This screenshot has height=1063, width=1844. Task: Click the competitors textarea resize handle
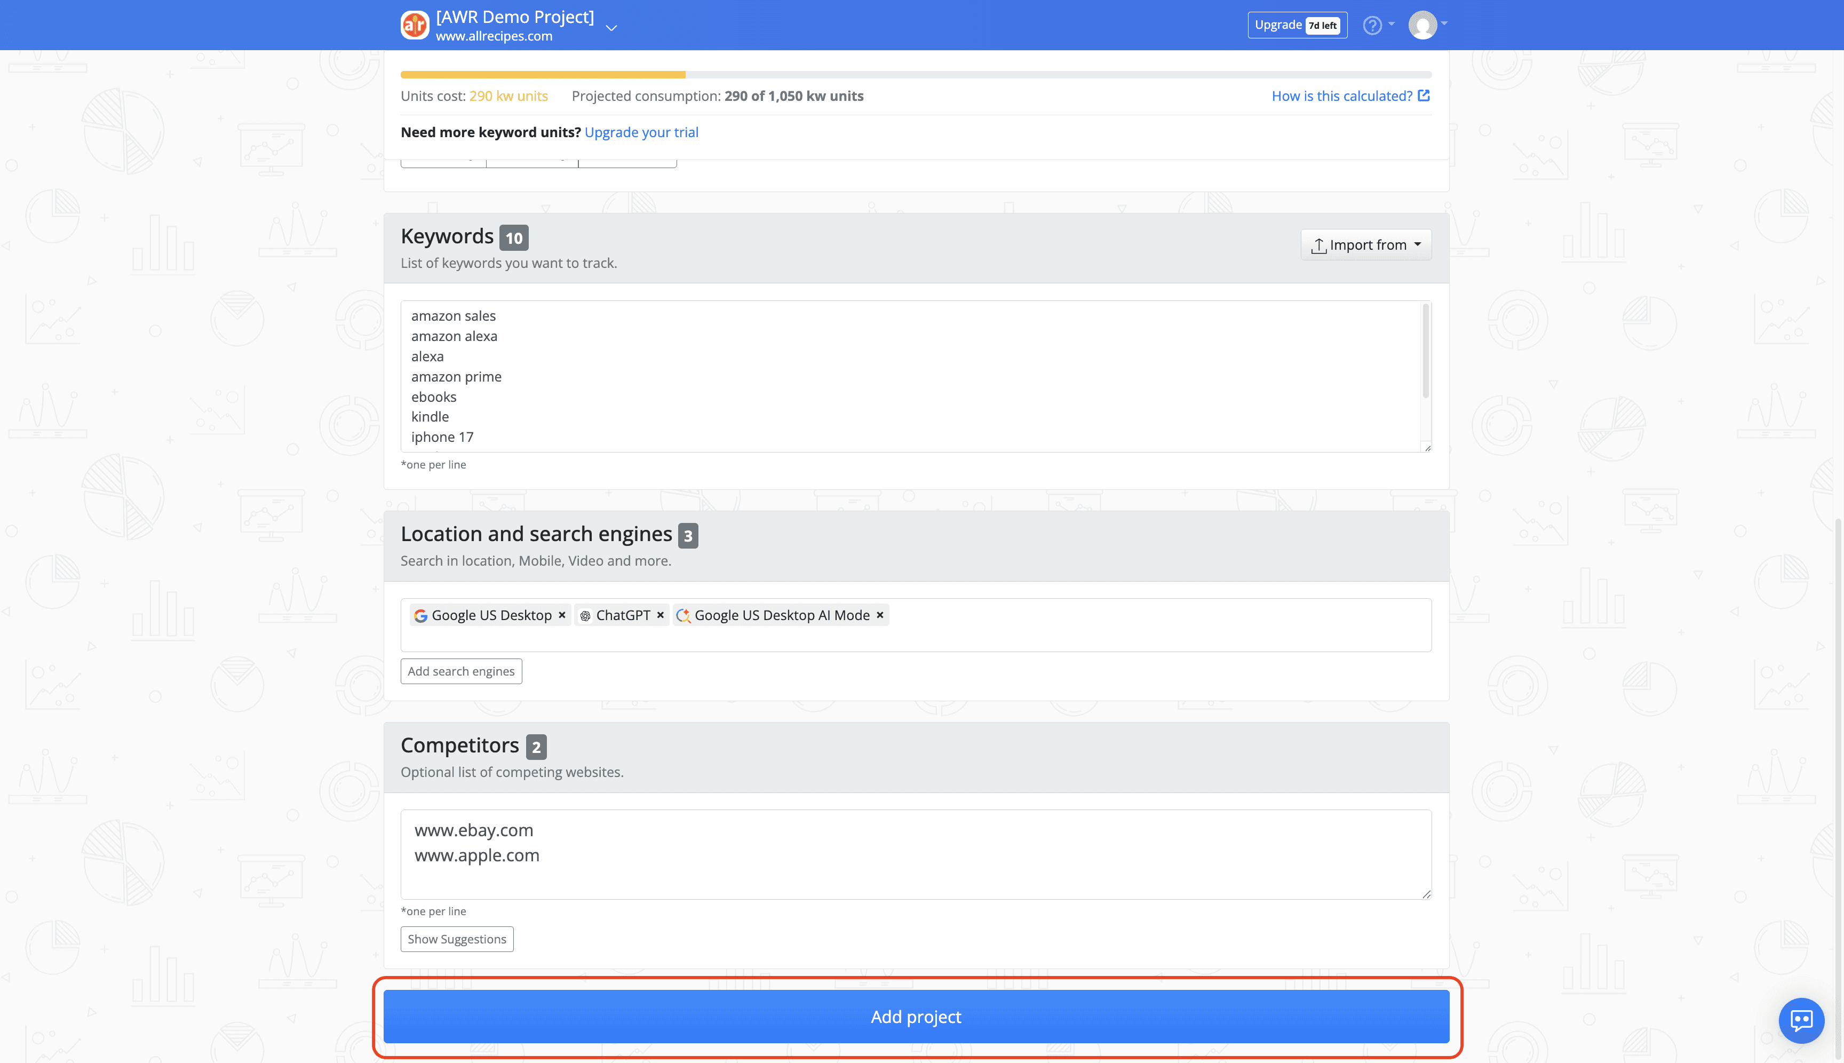(x=1426, y=894)
